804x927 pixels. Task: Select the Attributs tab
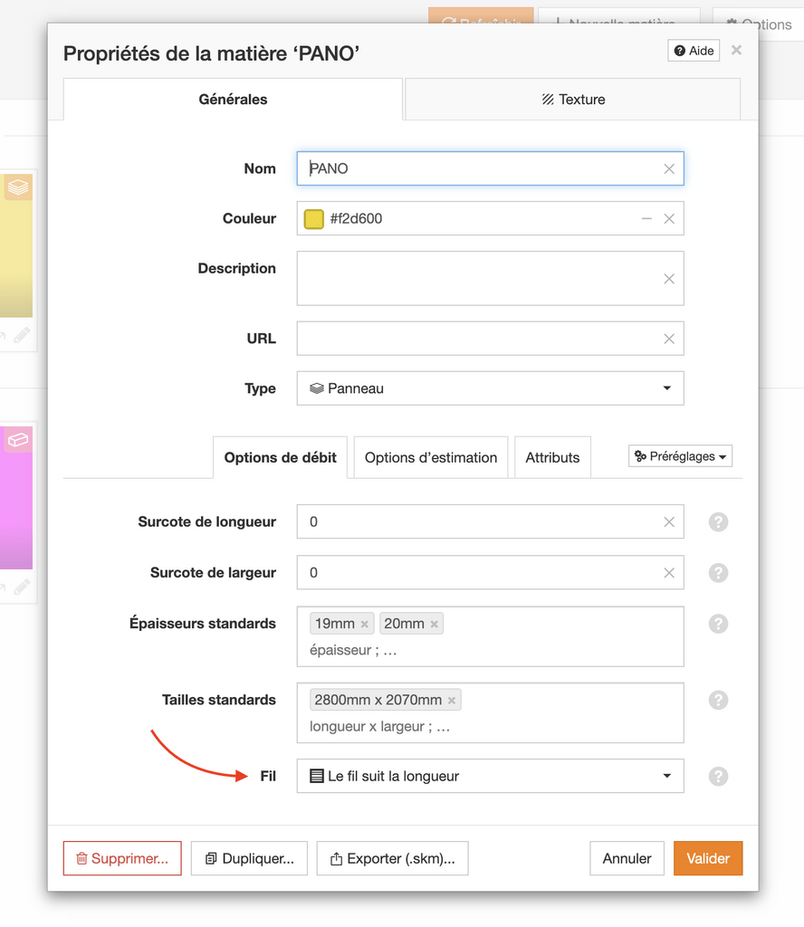tap(552, 457)
